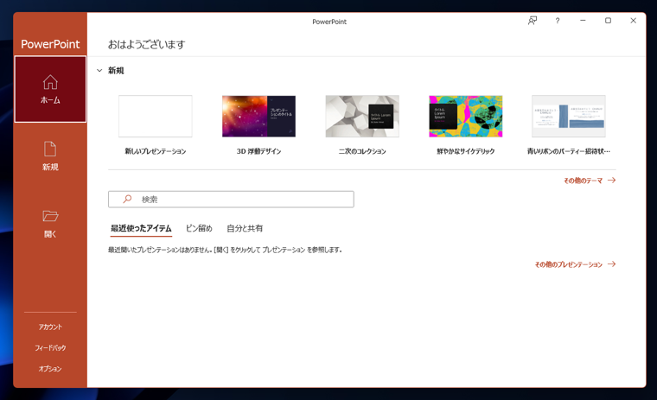Open the Help question mark icon
Viewport: 657px width, 400px height.
click(x=558, y=21)
